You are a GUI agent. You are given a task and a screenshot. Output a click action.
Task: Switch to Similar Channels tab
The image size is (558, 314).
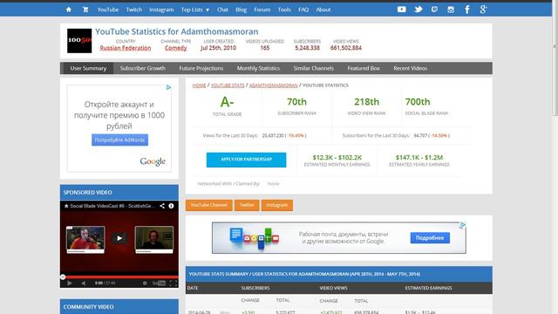click(x=314, y=68)
